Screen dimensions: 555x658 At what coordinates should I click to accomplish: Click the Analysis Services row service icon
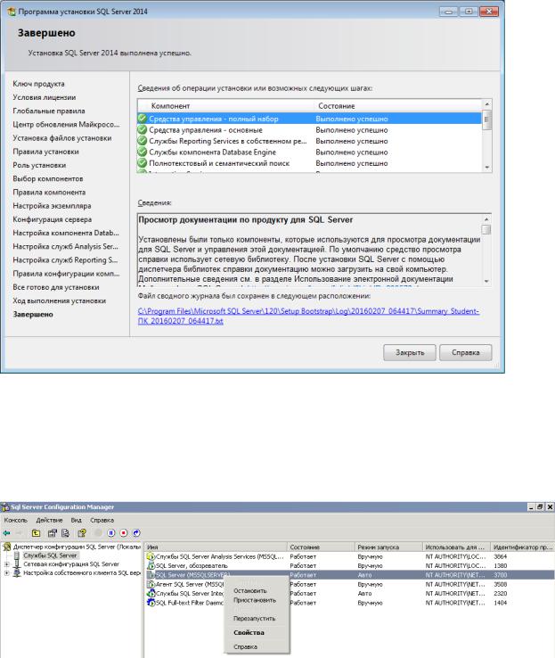click(x=151, y=557)
